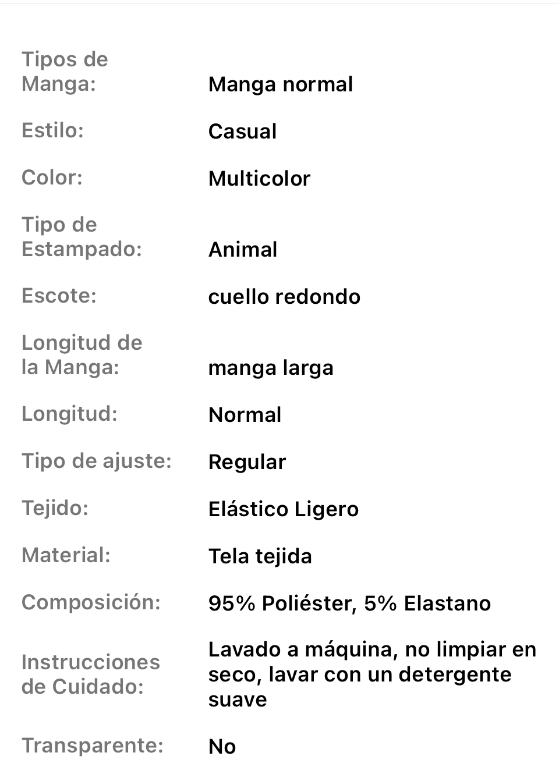Tap the Animal print type value

click(243, 250)
